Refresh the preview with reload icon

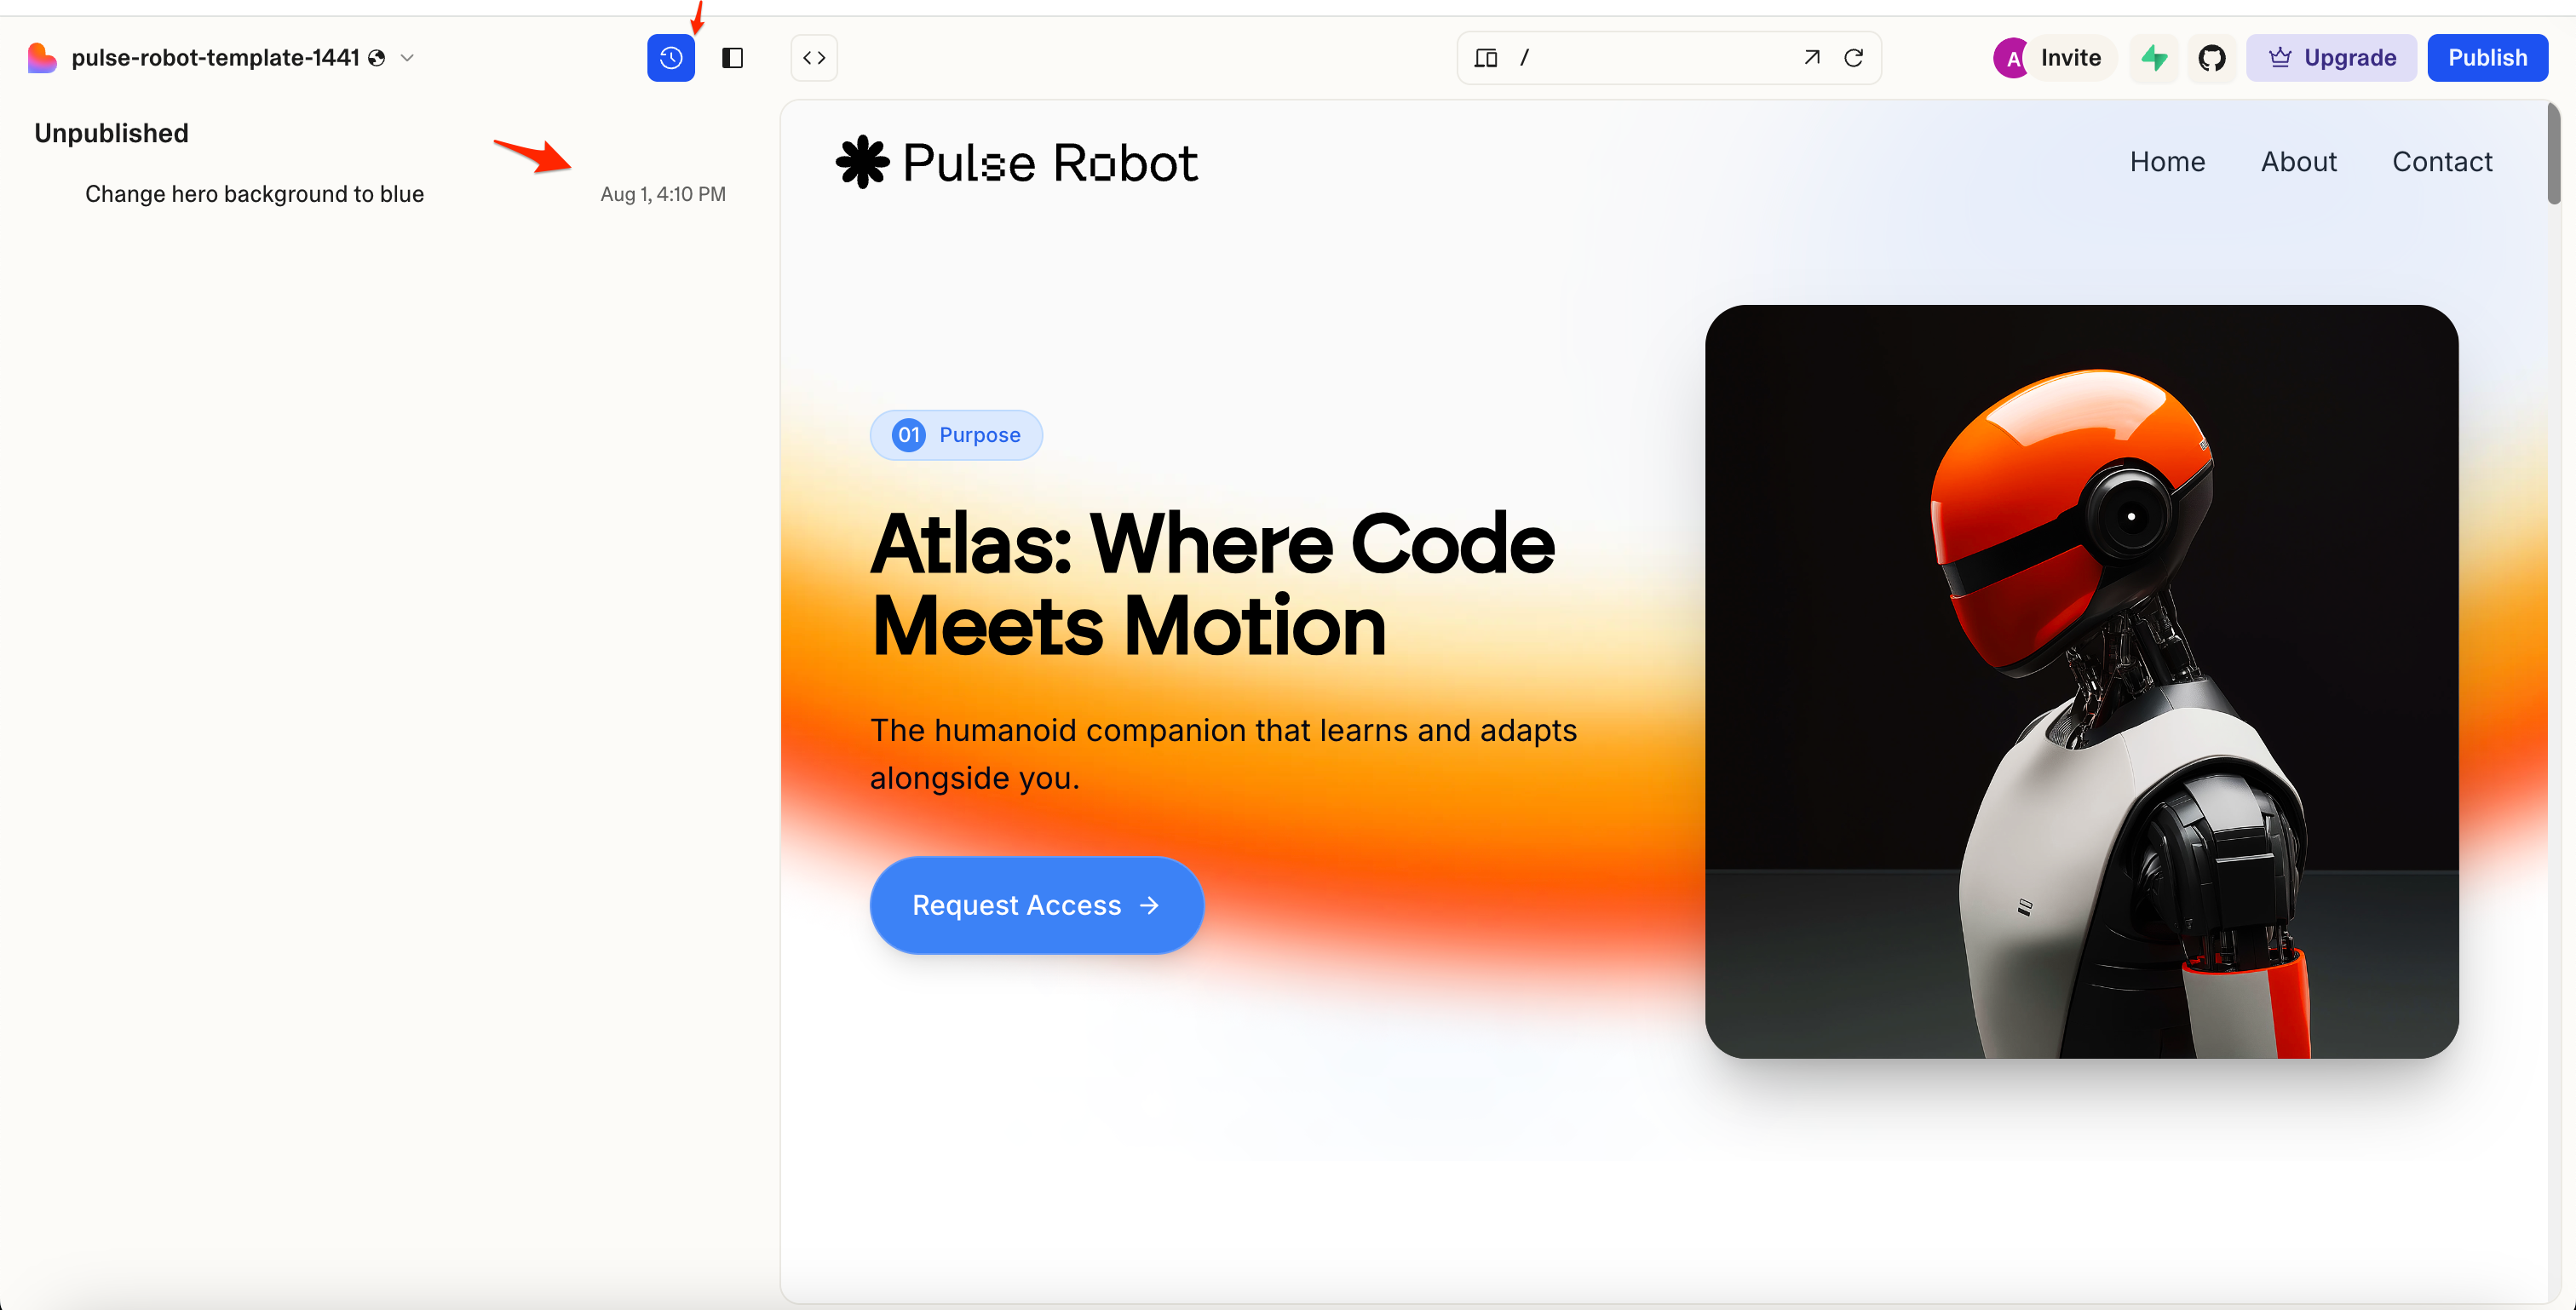coord(1853,58)
